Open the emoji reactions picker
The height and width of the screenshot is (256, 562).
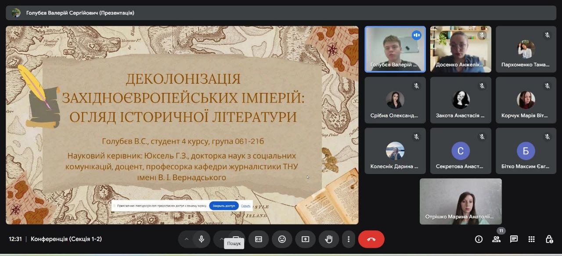click(282, 239)
